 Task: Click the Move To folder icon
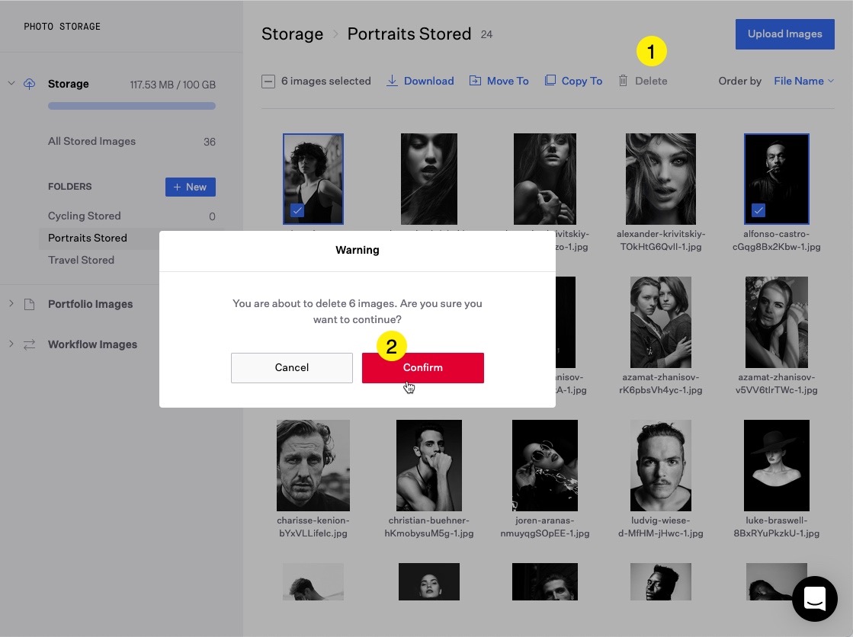[x=475, y=81]
